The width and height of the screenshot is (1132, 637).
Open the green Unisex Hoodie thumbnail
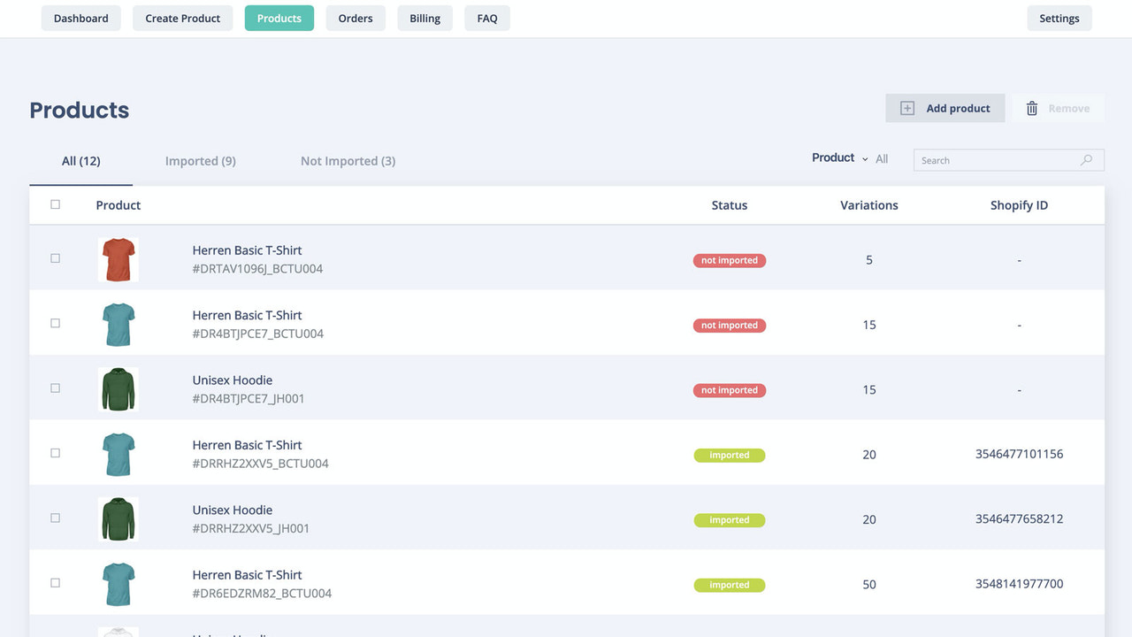(118, 389)
